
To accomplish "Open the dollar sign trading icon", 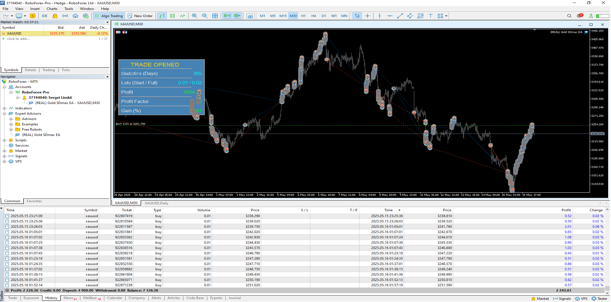I will (x=33, y=16).
